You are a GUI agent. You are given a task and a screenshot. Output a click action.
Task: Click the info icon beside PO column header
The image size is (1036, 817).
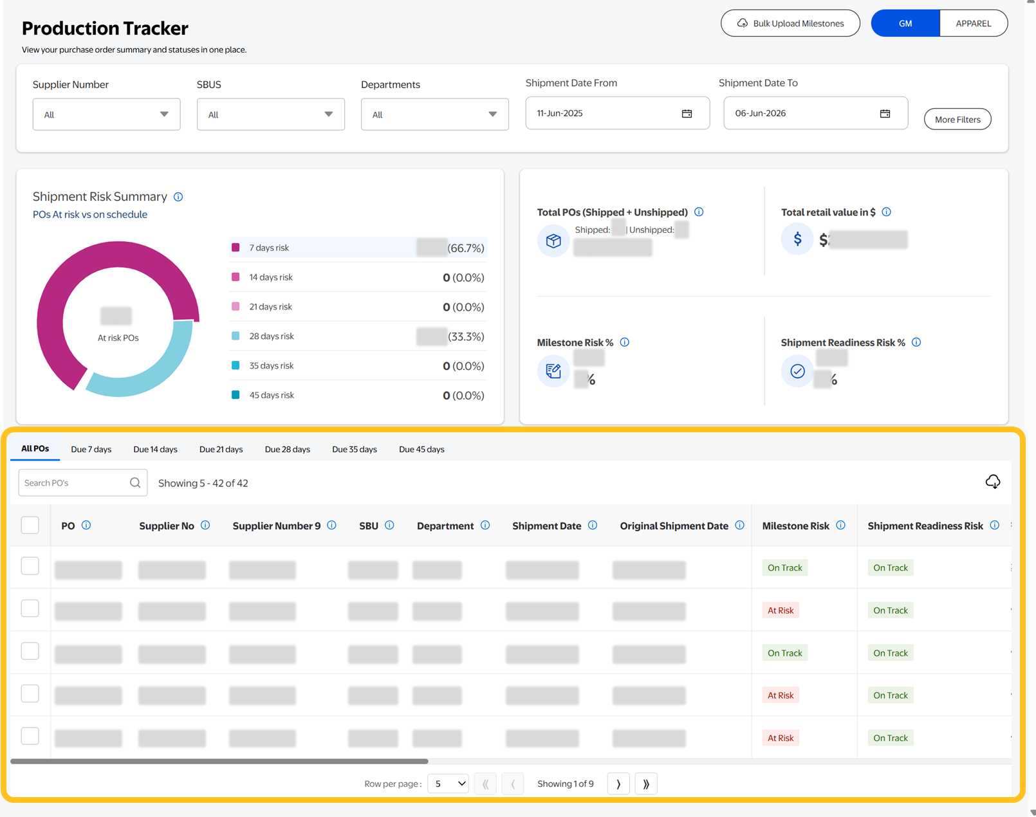(x=86, y=526)
